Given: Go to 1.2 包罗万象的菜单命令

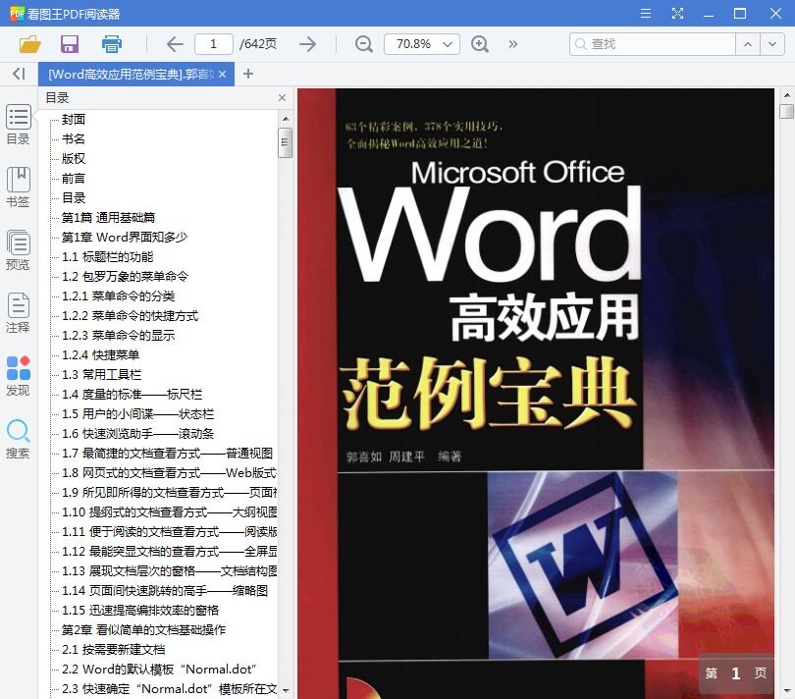Looking at the screenshot, I should (125, 277).
